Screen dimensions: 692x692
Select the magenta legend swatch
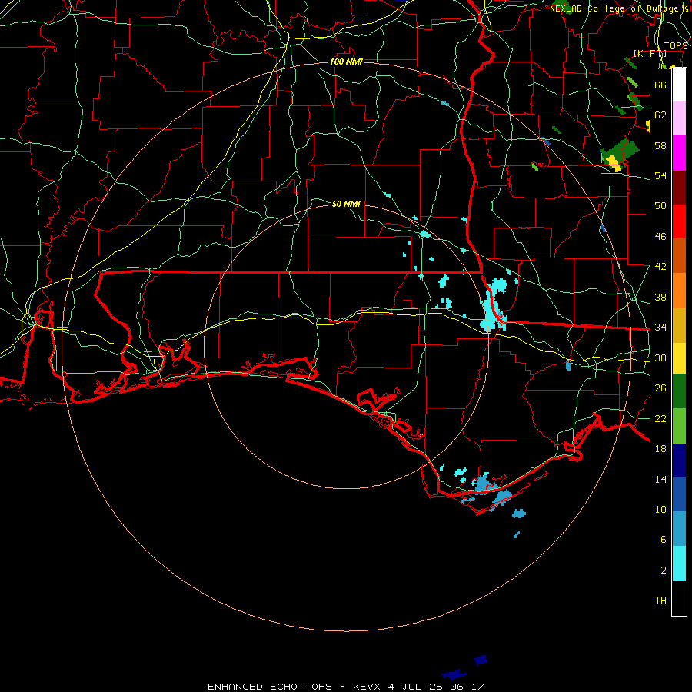(679, 153)
